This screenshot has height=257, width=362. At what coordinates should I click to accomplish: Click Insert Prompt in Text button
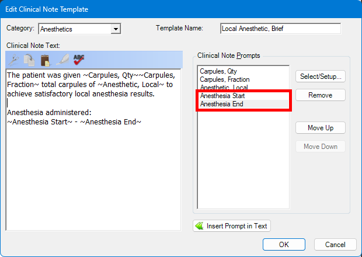tap(232, 226)
